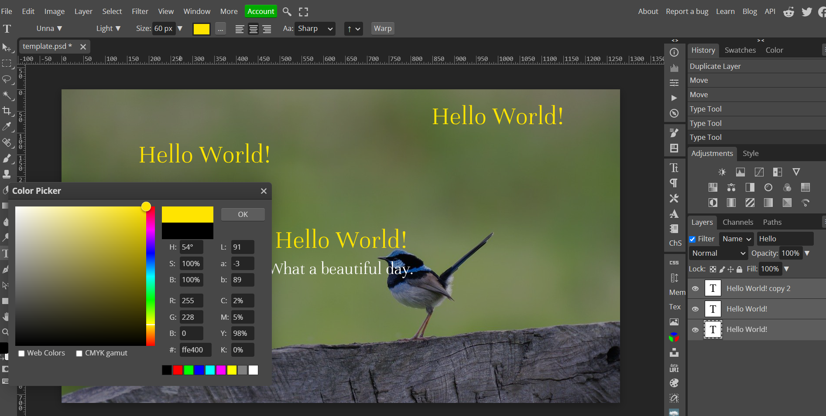
Task: Enable the Web Colors checkbox
Action: 21,353
